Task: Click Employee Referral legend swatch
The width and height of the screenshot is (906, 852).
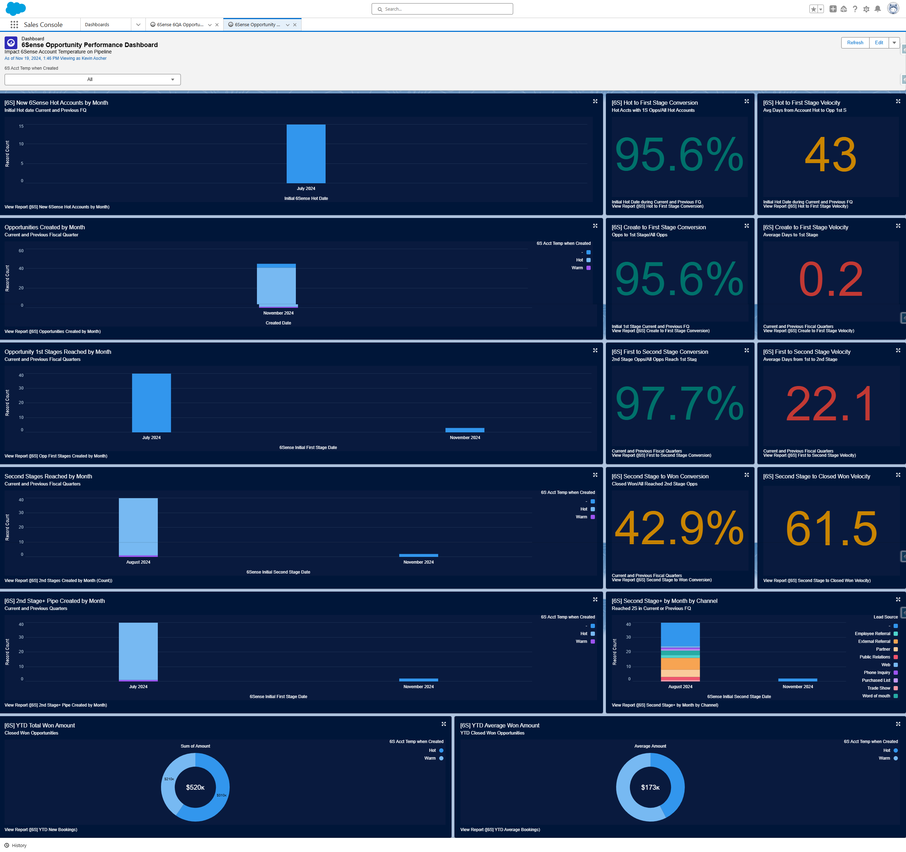Action: [x=895, y=634]
